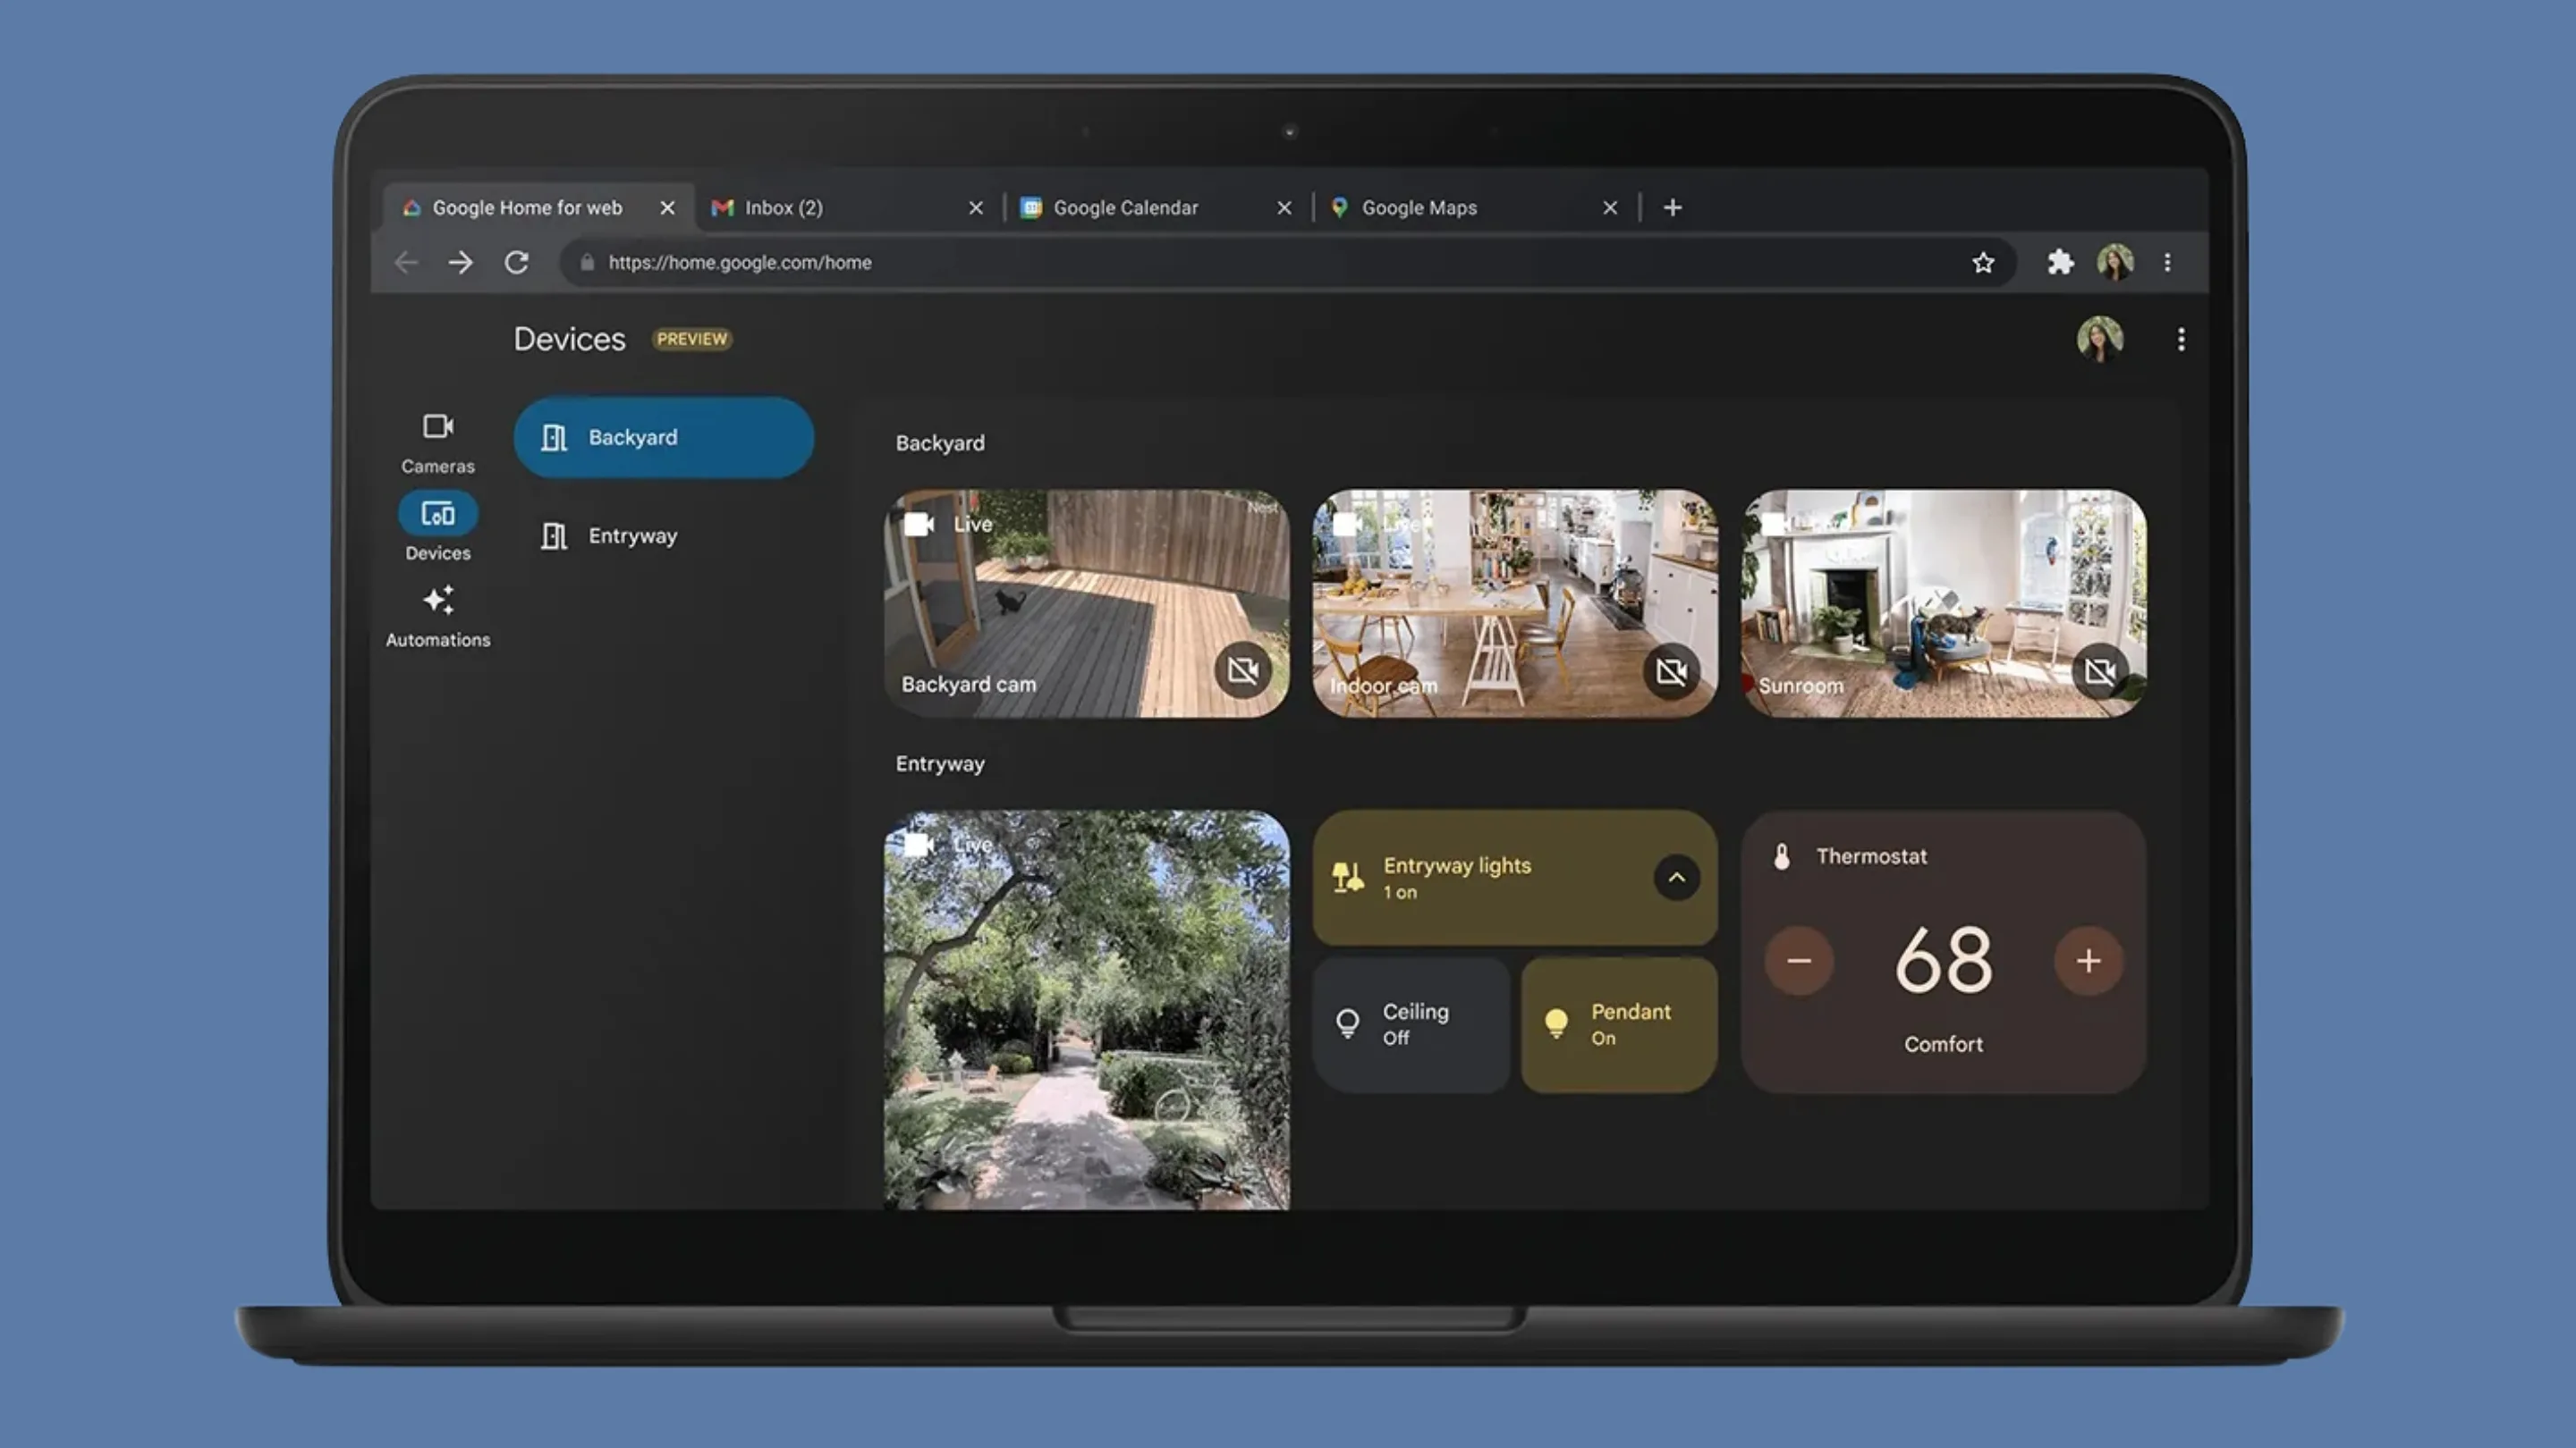Click the Devices sidebar icon
2576x1448 pixels.
(x=437, y=515)
